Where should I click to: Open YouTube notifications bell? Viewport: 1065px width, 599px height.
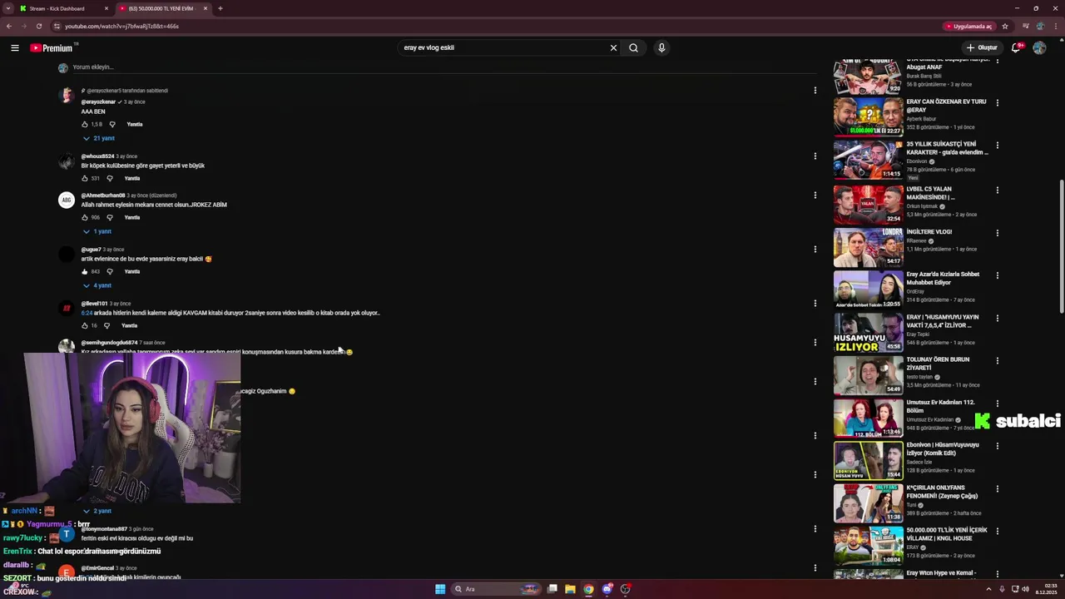point(1015,47)
